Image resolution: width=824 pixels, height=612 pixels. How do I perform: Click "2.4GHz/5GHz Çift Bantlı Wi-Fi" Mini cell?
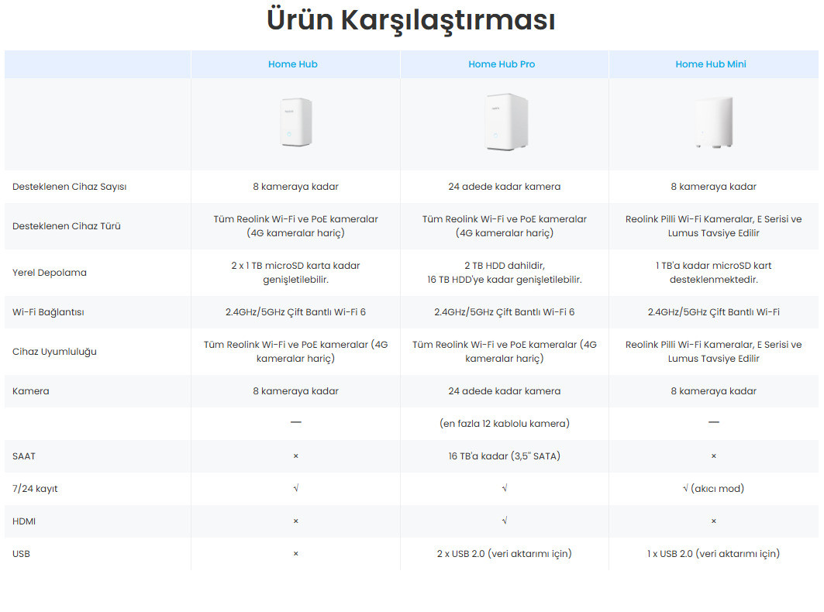(714, 312)
